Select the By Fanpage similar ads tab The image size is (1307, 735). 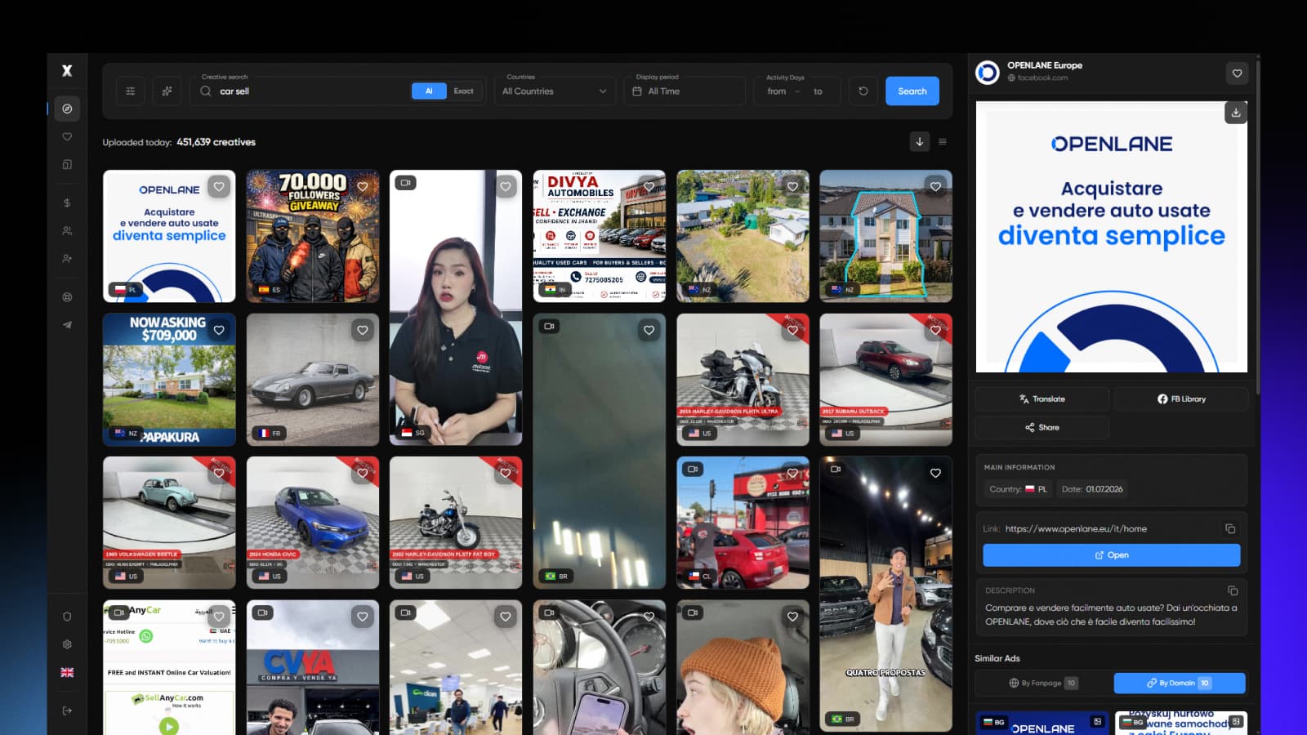(1043, 683)
